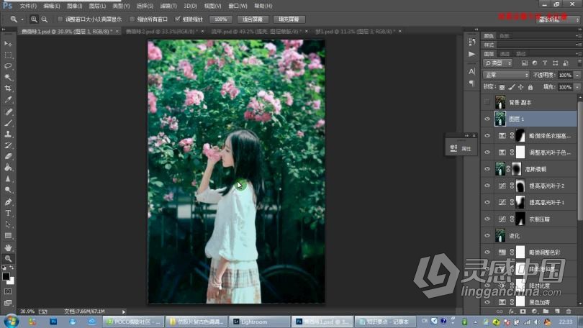Image resolution: width=583 pixels, height=328 pixels.
Task: Select the Pen tool
Action: click(x=8, y=201)
